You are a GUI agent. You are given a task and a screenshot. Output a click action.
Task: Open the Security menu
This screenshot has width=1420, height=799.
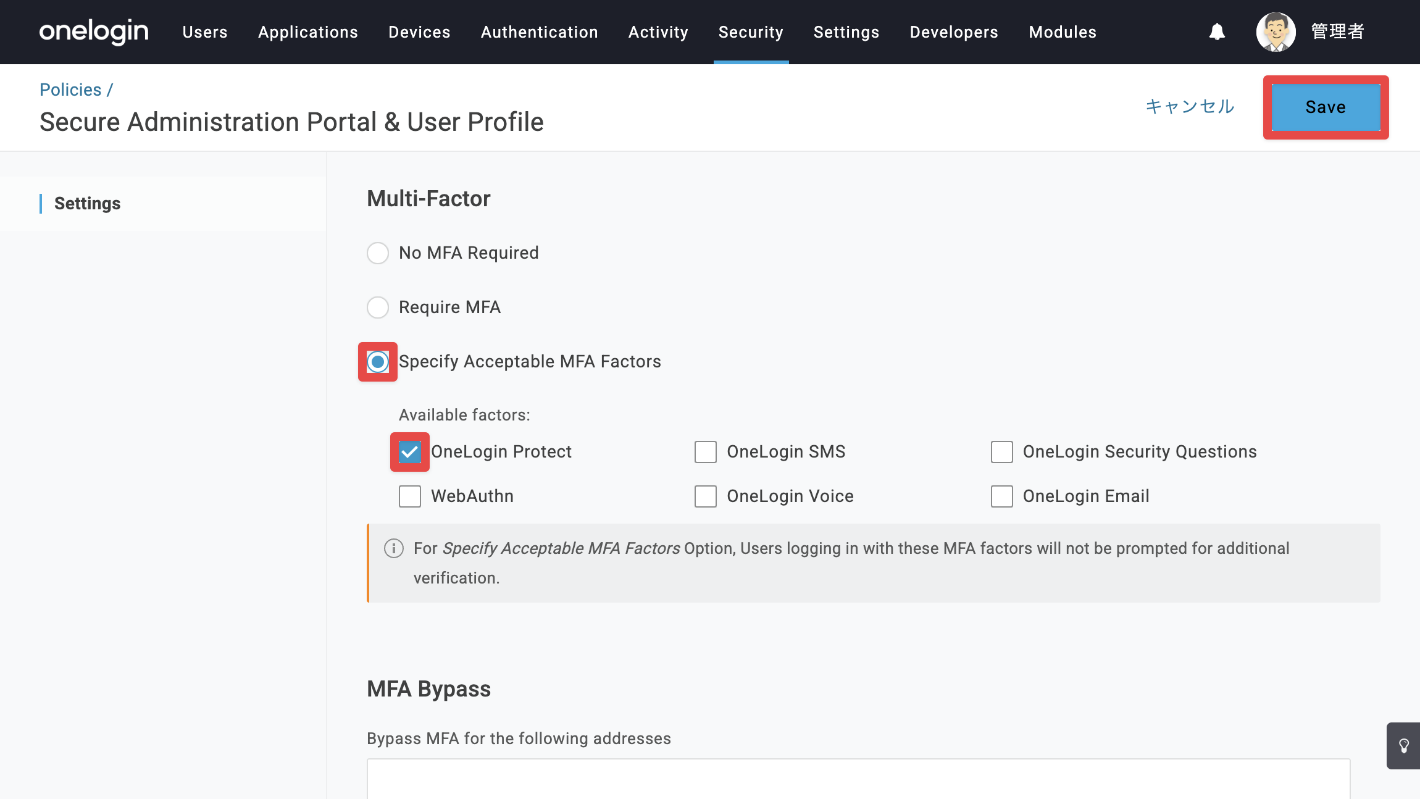[751, 32]
